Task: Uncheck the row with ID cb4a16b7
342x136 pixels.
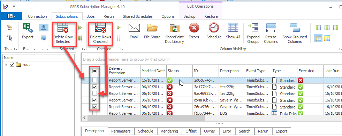Action: pyautogui.click(x=95, y=100)
